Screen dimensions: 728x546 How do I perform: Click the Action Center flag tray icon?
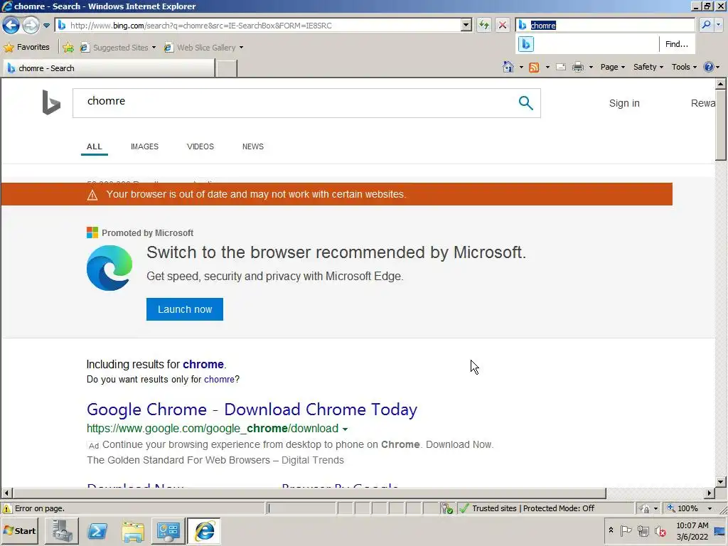pos(626,530)
